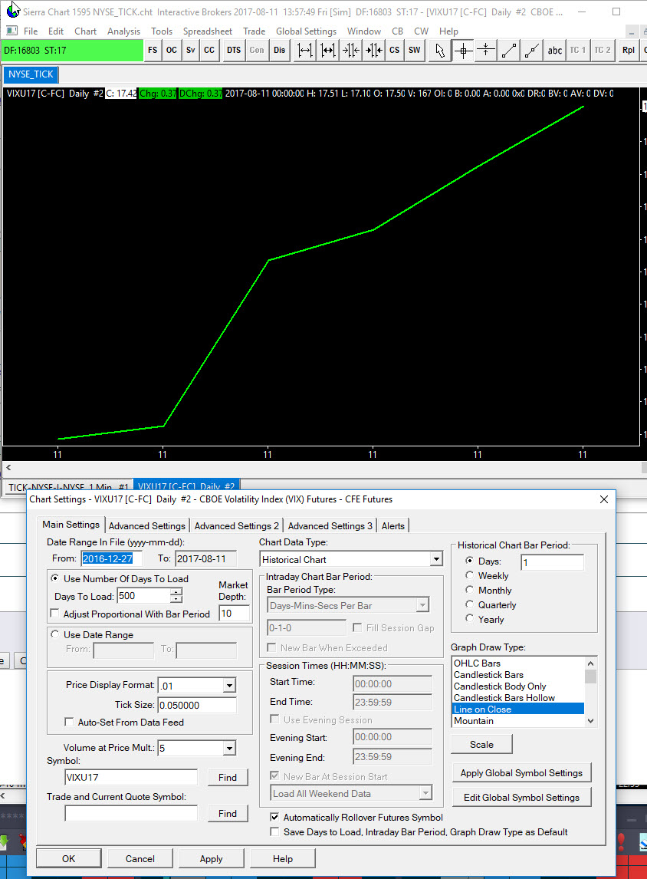Screen dimensions: 647x879
Task: Select the chart values crosshair tool
Action: coord(463,51)
